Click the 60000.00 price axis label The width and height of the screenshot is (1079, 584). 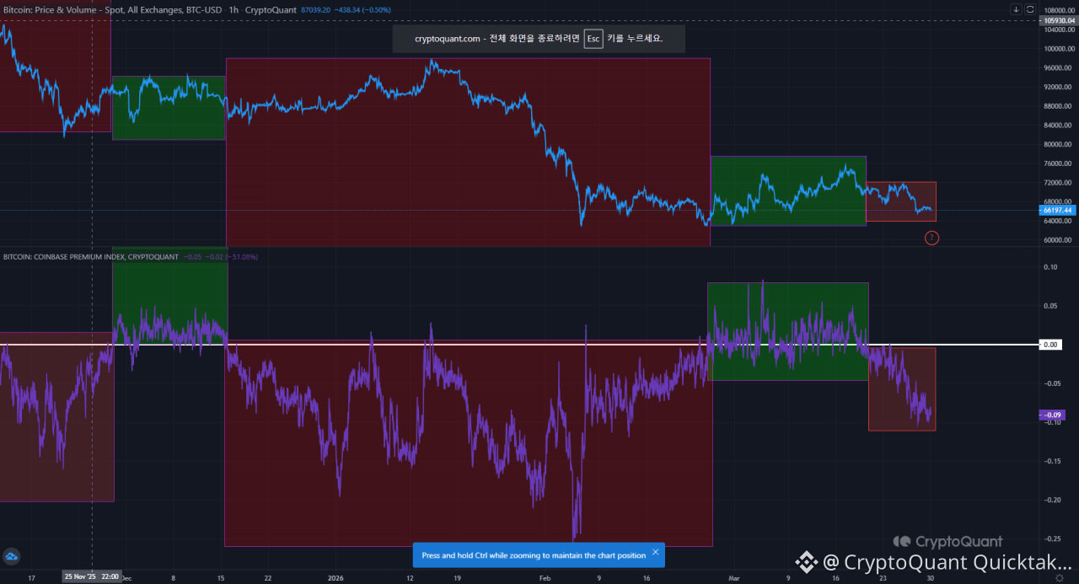[1060, 239]
